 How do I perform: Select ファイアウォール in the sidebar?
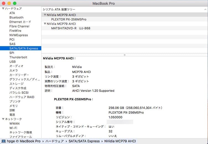pos(20,137)
